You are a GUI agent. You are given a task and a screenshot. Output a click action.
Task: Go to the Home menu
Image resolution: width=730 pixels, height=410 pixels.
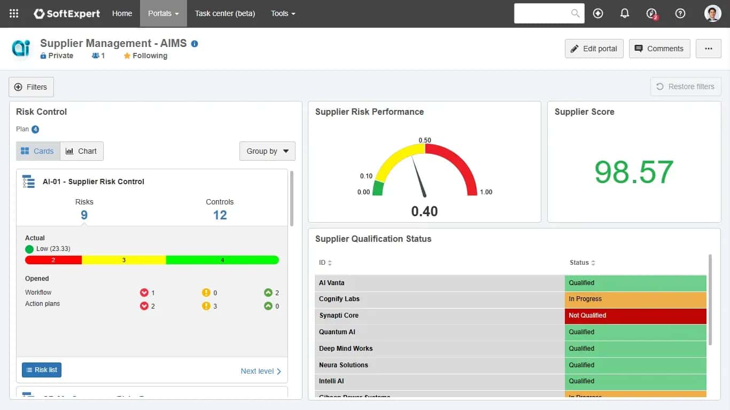point(122,14)
